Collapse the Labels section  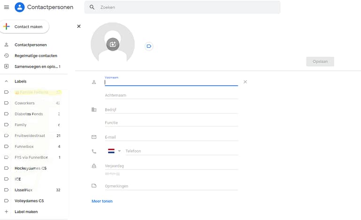point(6,81)
